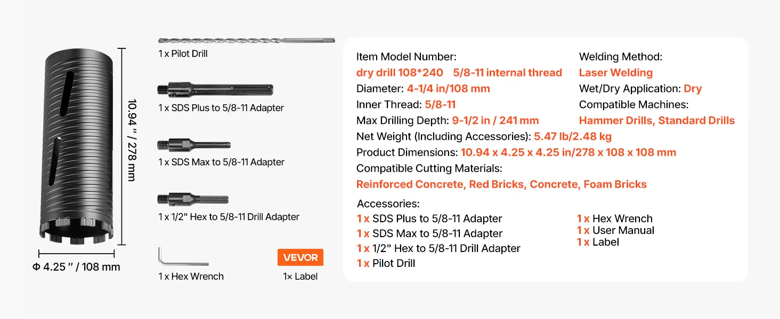
Task: Click the vertical 10.94'' / 278 mm height label
Action: pos(131,139)
